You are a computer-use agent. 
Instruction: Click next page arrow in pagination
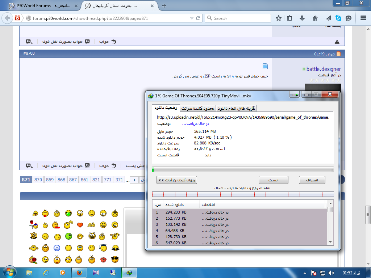tap(134, 180)
